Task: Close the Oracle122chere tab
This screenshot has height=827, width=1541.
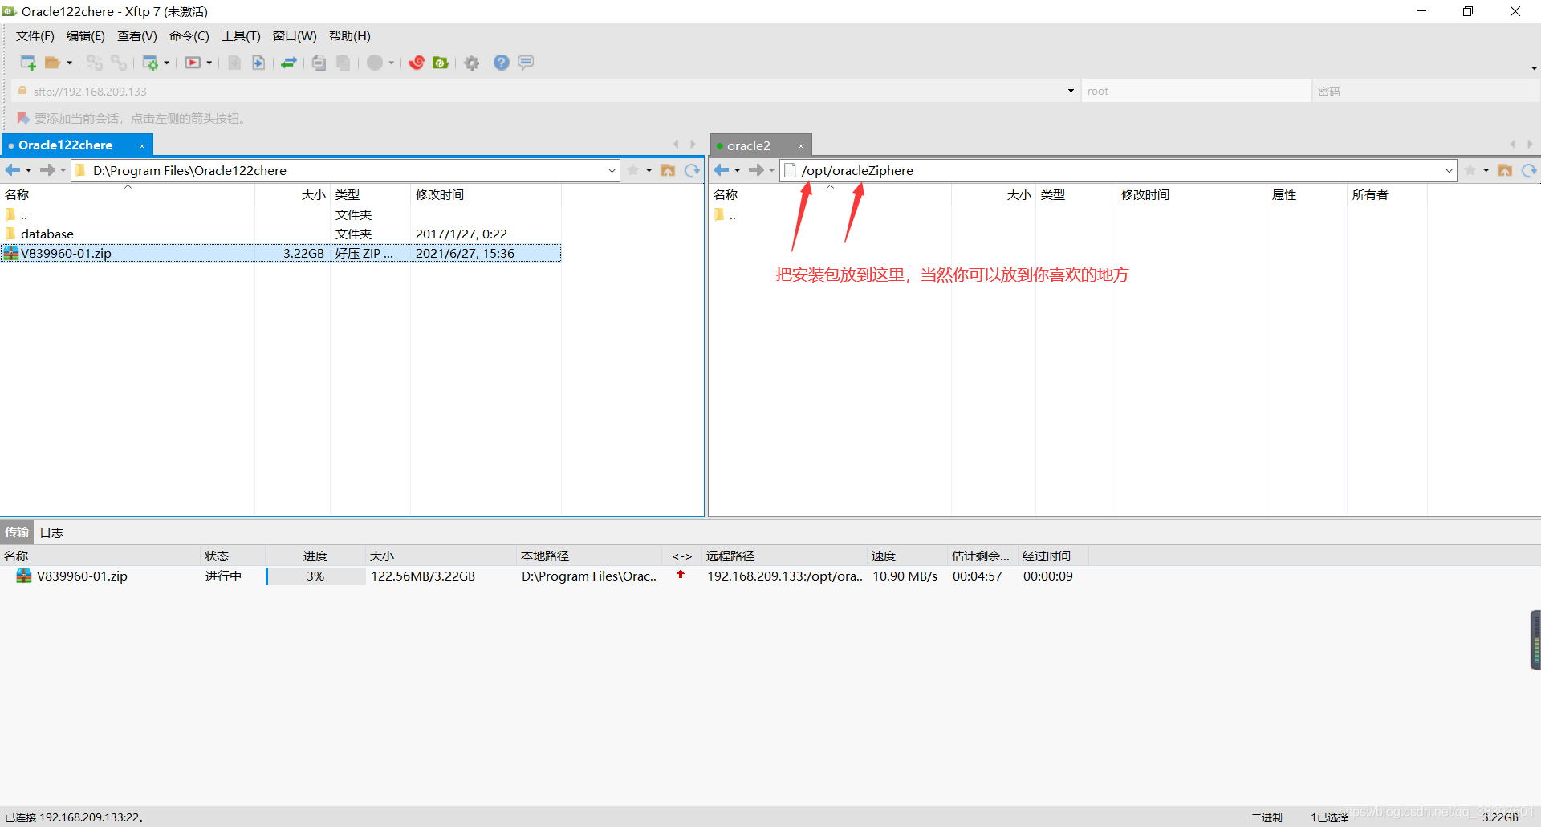Action: (142, 145)
